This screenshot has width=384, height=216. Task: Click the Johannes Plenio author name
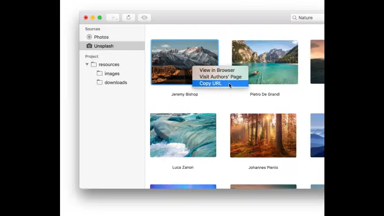pos(263,168)
